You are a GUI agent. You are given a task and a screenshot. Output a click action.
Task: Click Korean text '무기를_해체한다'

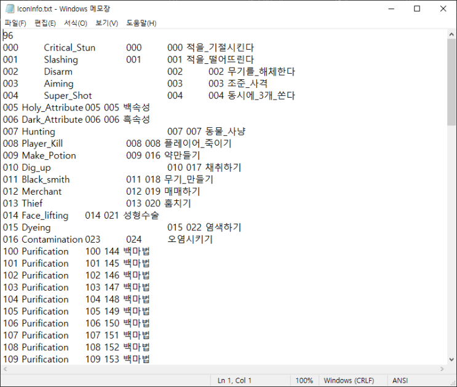tap(261, 72)
